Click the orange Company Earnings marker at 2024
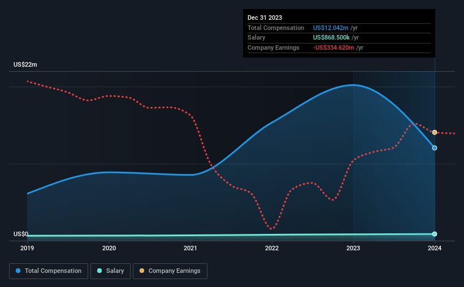 pyautogui.click(x=435, y=132)
